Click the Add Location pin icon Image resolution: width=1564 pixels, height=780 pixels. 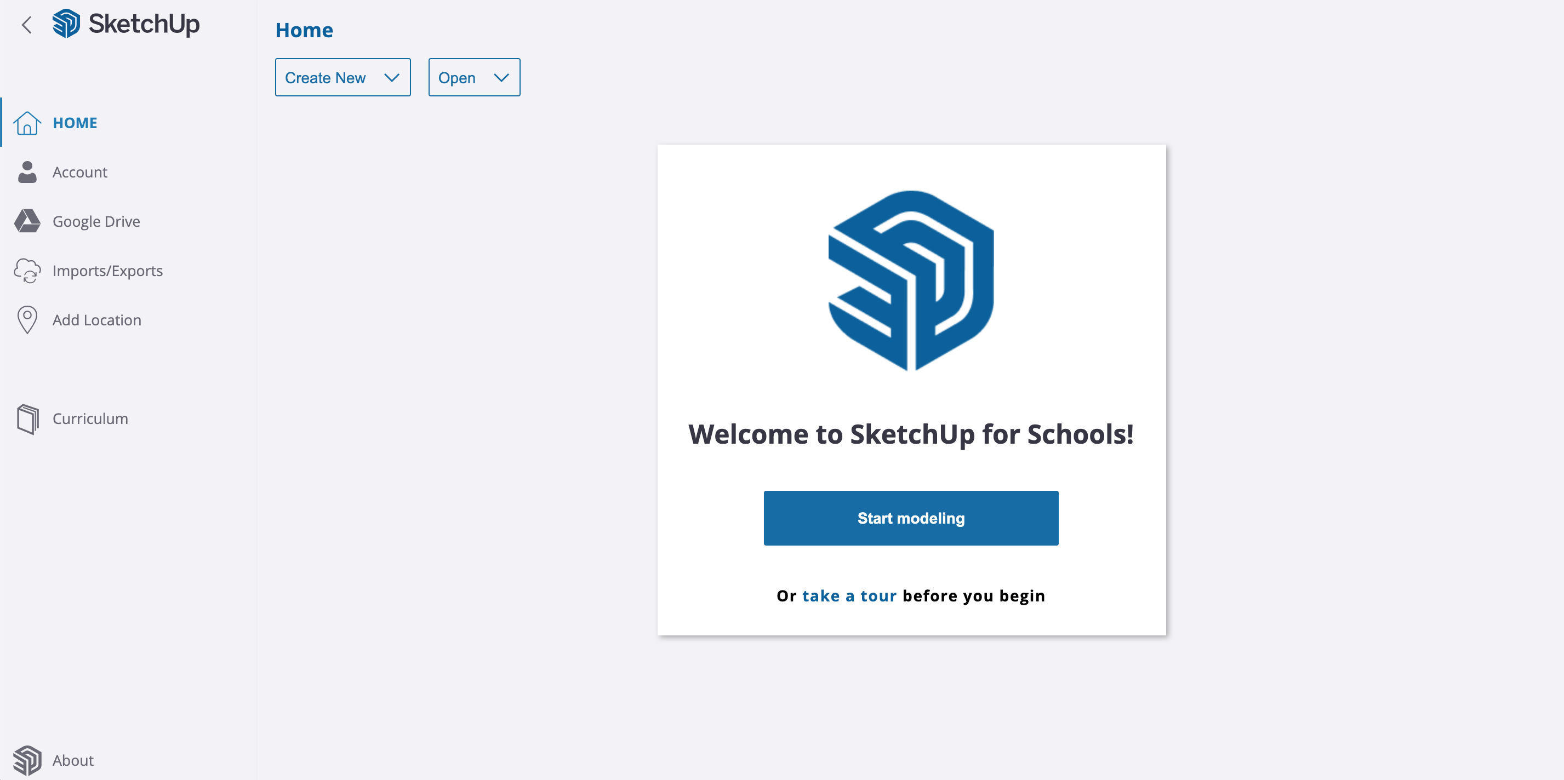pos(27,320)
